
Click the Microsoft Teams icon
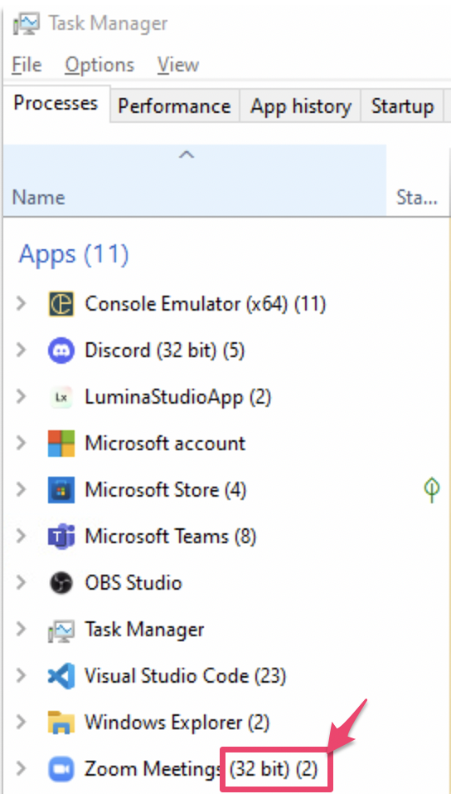(x=61, y=537)
